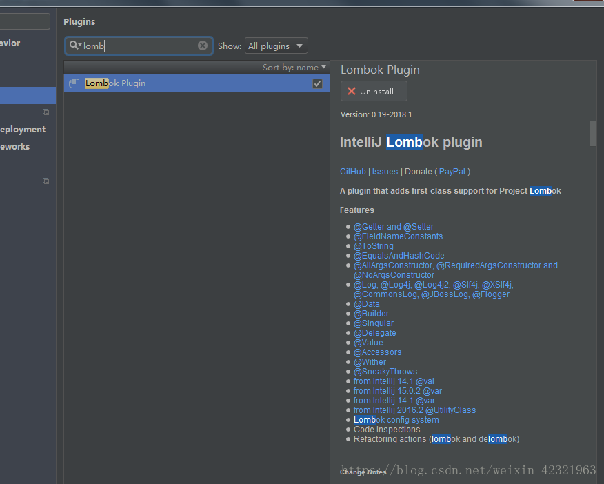Select the Lombok Plugin list row
604x484 pixels.
click(197, 83)
